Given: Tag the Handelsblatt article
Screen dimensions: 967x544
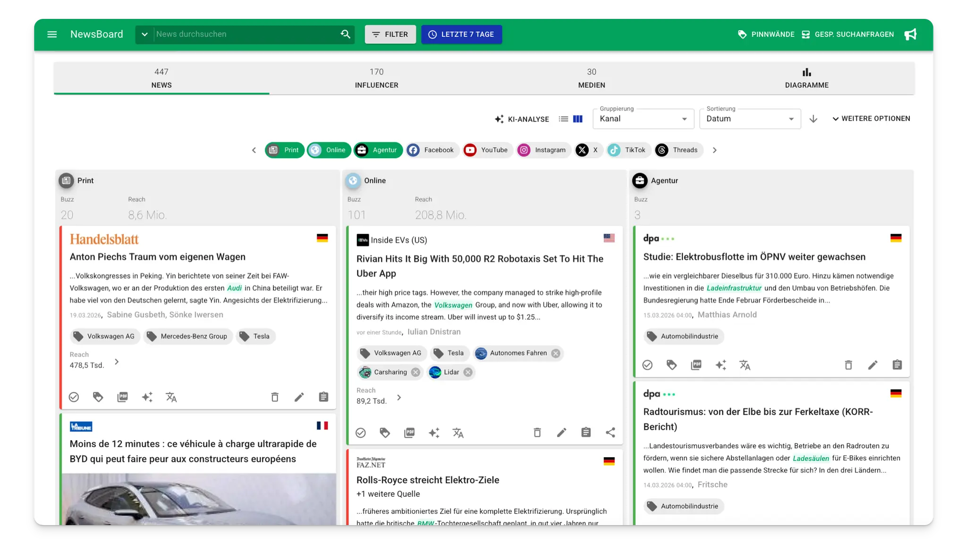Looking at the screenshot, I should tap(98, 397).
